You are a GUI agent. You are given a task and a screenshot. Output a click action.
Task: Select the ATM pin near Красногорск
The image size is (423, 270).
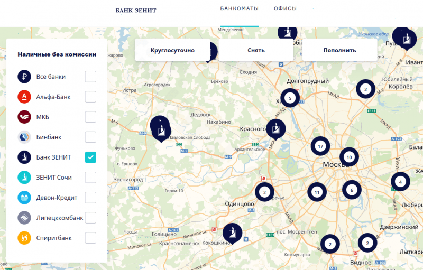point(275,129)
